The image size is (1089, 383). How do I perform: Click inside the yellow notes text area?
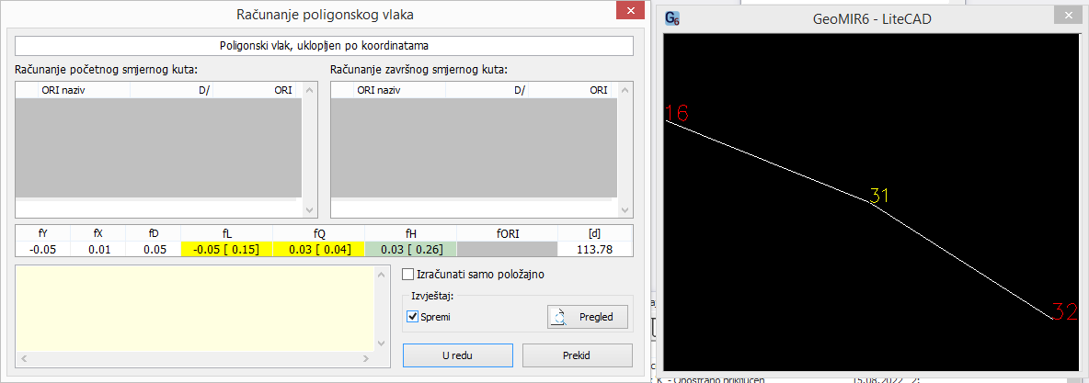pos(193,306)
